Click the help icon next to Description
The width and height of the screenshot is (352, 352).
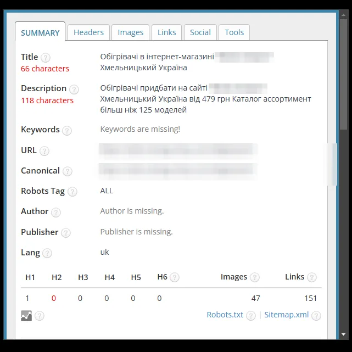[74, 90]
